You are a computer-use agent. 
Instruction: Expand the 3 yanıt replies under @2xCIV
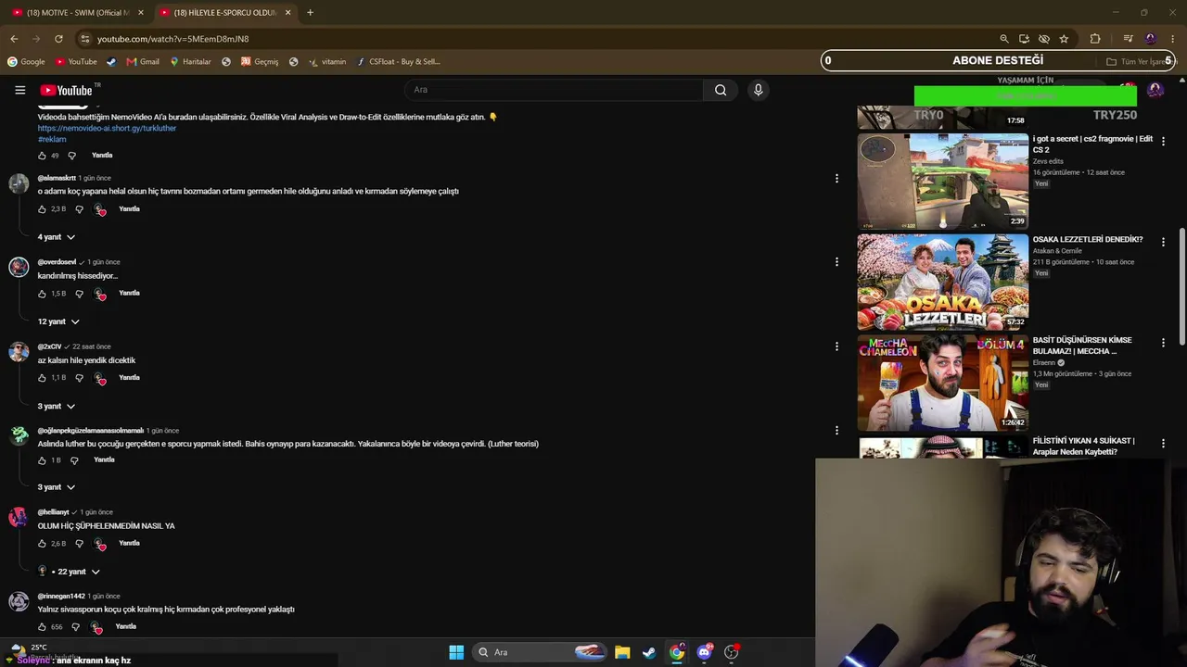point(57,406)
